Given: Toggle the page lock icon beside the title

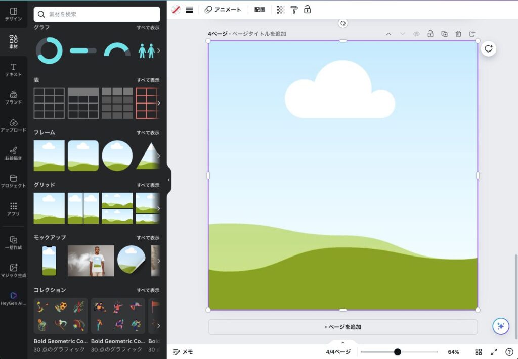Looking at the screenshot, I should 430,34.
